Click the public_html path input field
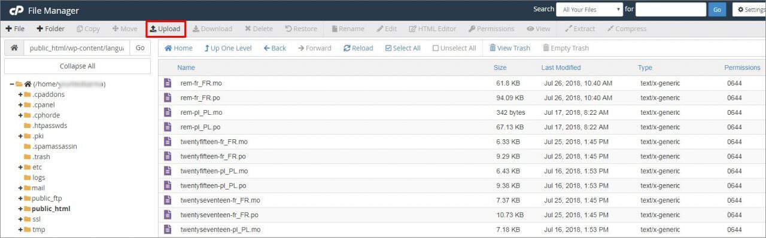766x238 pixels. [76, 48]
